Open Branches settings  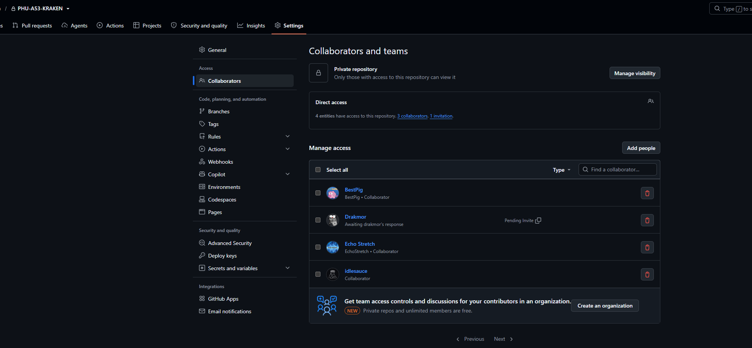point(245,111)
